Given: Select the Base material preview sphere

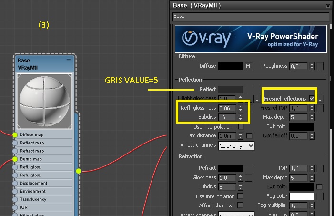Looking at the screenshot, I should pyautogui.click(x=44, y=102).
